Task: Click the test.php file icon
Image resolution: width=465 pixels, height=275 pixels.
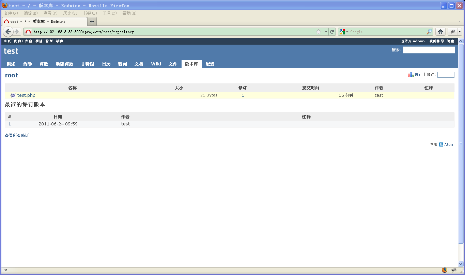Action: tap(13, 95)
